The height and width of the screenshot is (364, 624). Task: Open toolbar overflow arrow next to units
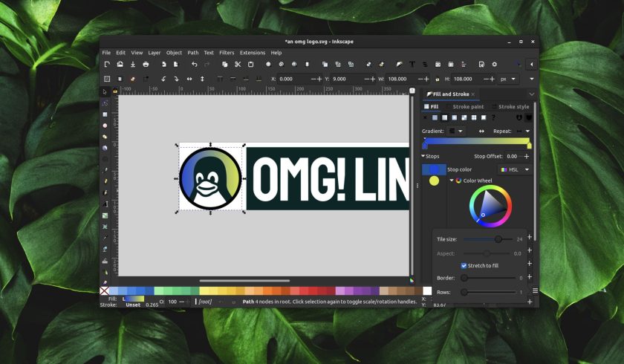(532, 79)
